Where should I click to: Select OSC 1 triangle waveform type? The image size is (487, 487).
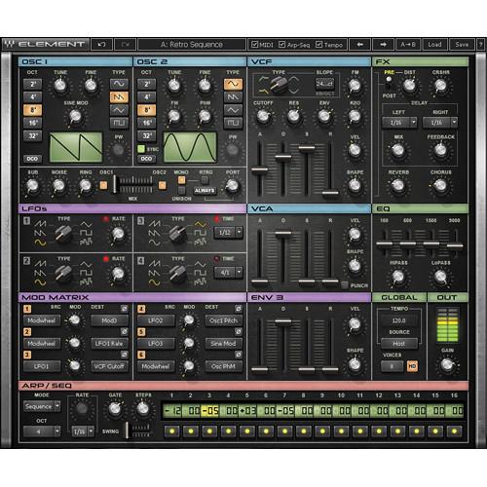click(x=119, y=110)
